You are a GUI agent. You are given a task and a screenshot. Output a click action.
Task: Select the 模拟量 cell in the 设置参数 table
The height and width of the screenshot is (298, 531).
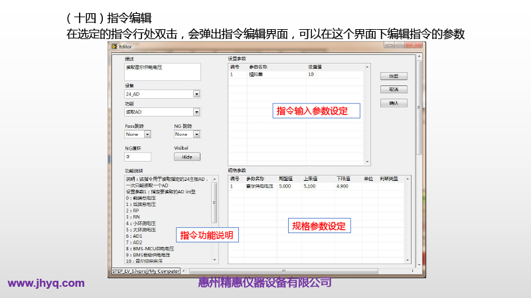(x=256, y=74)
